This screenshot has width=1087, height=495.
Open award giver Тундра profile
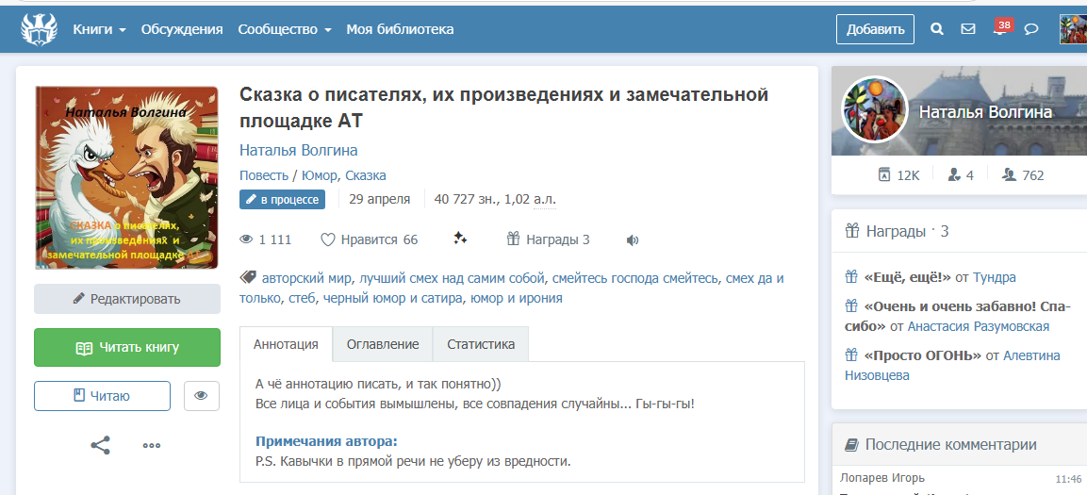point(994,277)
